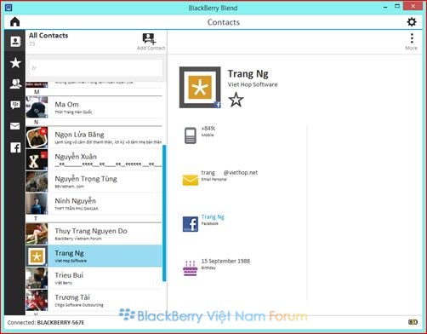427x334 pixels.
Task: Click the BlackBerry Blend title bar icon
Action: (x=9, y=8)
